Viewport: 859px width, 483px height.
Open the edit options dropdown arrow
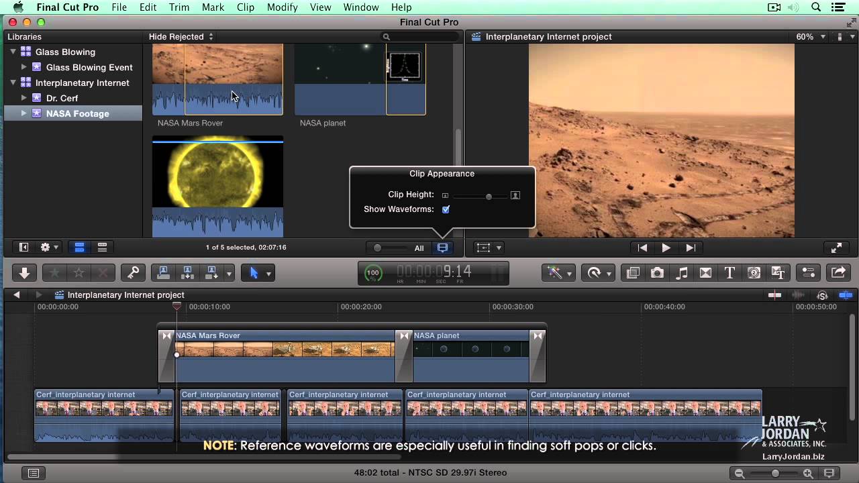point(229,273)
